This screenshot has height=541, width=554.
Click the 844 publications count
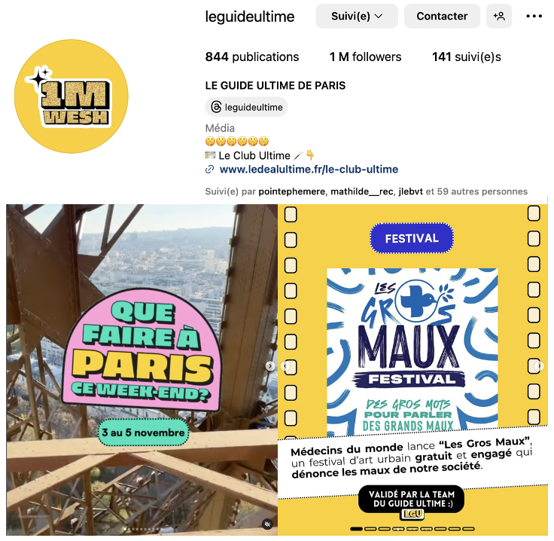(x=252, y=57)
